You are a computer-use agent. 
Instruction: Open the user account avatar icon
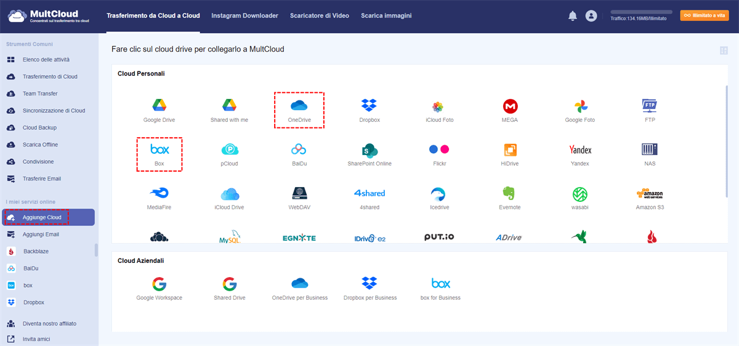[x=591, y=16]
